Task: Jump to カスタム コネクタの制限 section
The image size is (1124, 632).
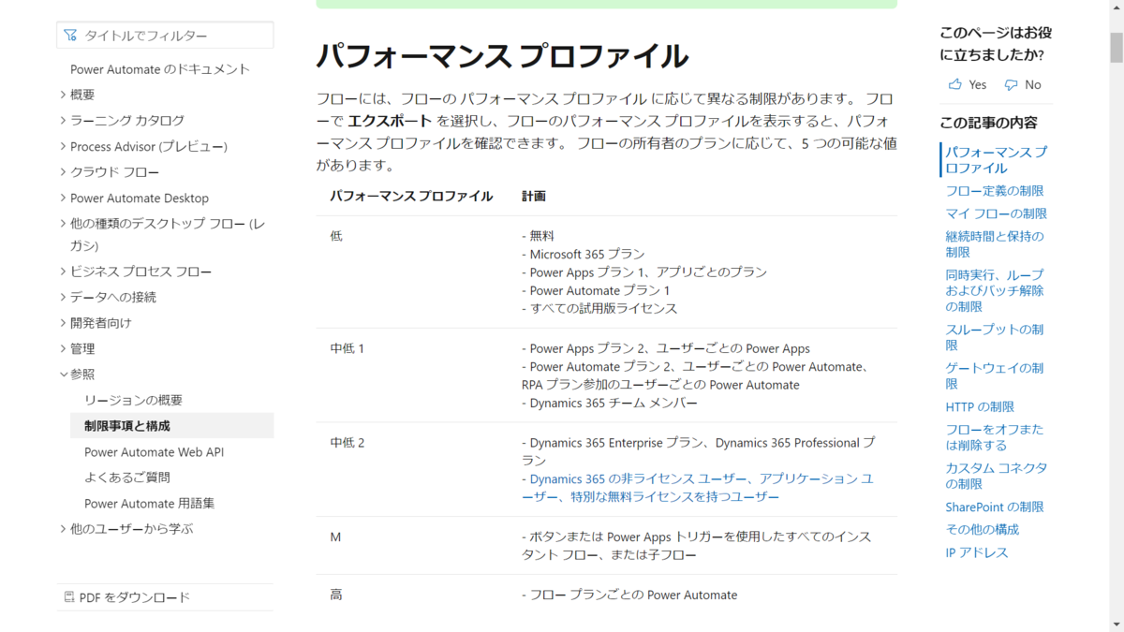Action: [x=996, y=476]
